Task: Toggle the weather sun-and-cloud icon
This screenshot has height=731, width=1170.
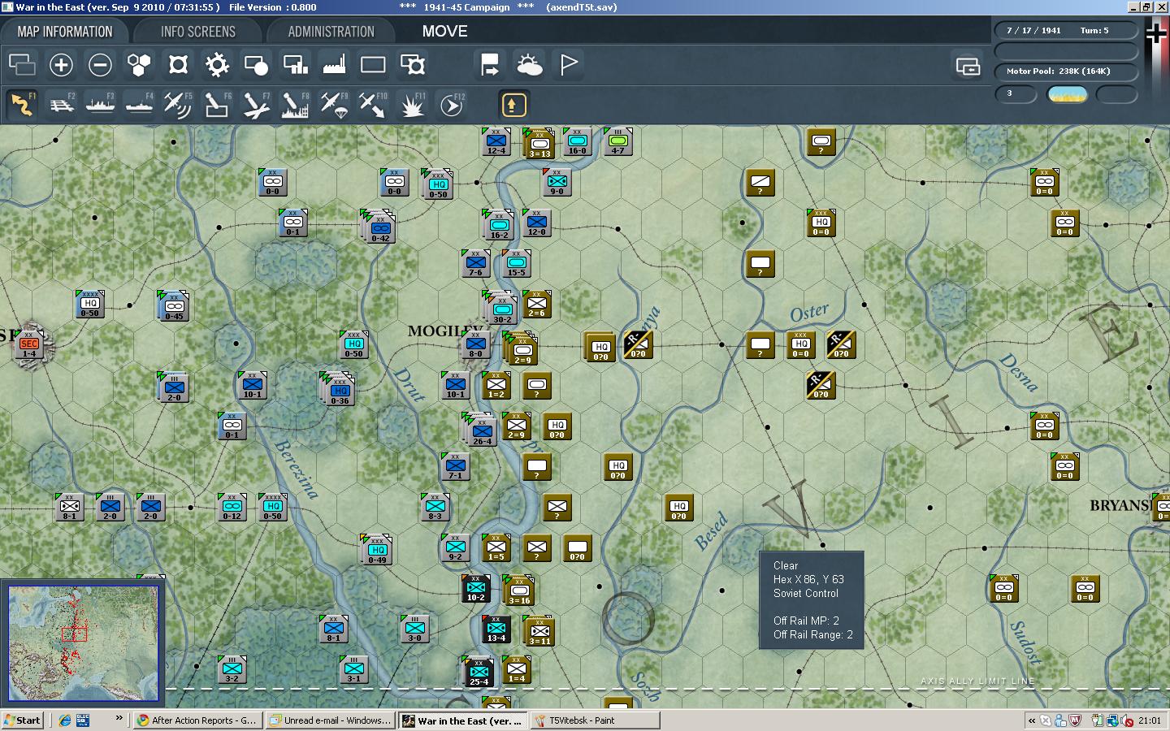Action: click(x=529, y=64)
